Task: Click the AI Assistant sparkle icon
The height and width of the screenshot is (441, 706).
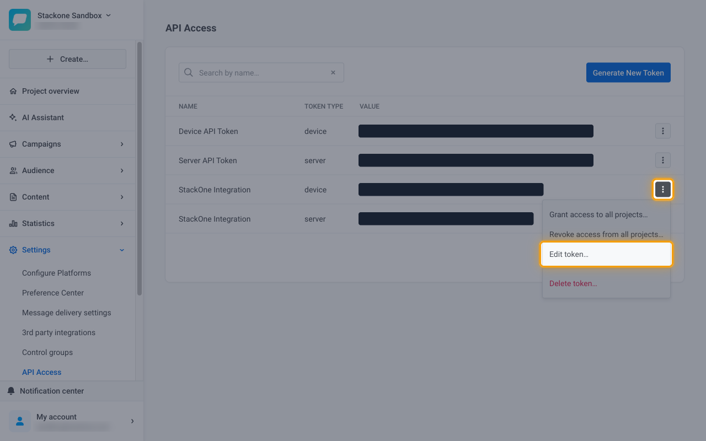Action: coord(13,117)
